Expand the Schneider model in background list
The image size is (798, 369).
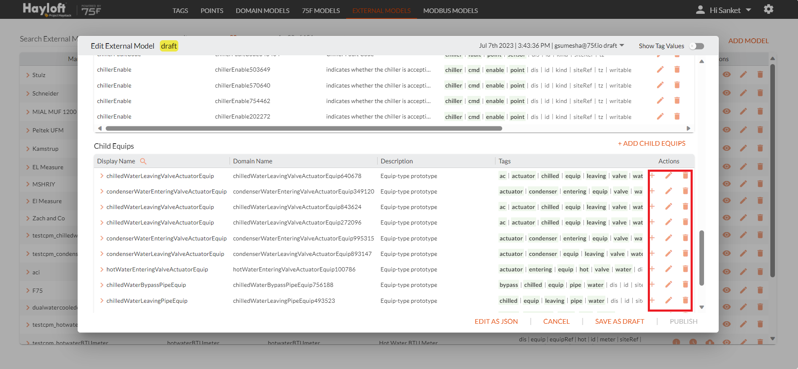pos(28,93)
